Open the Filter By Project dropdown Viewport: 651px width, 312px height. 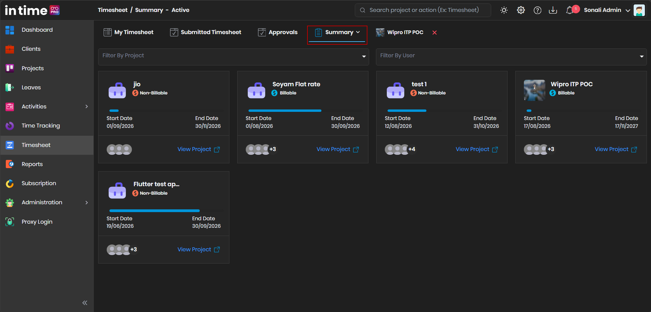tap(233, 57)
